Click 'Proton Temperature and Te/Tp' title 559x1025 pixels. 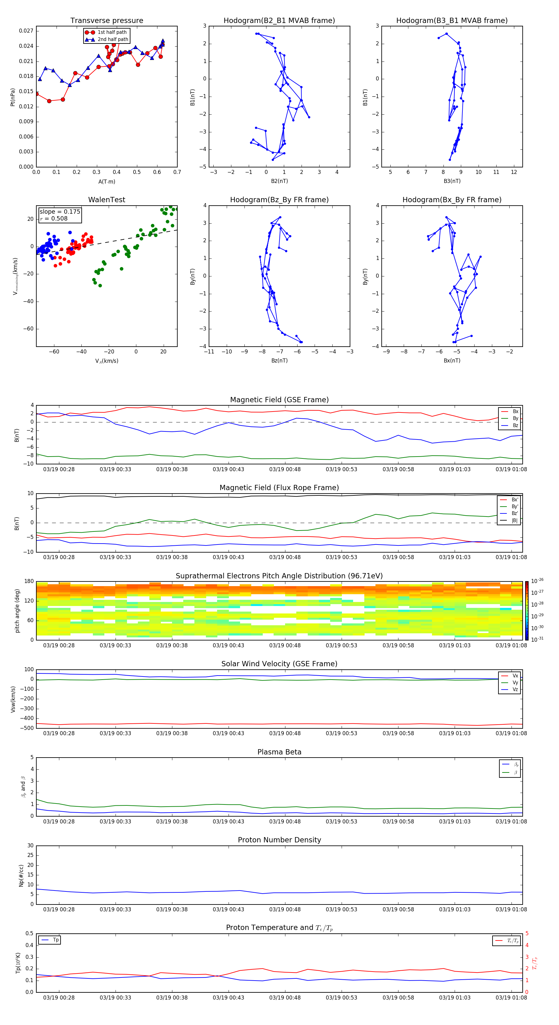[x=279, y=928]
